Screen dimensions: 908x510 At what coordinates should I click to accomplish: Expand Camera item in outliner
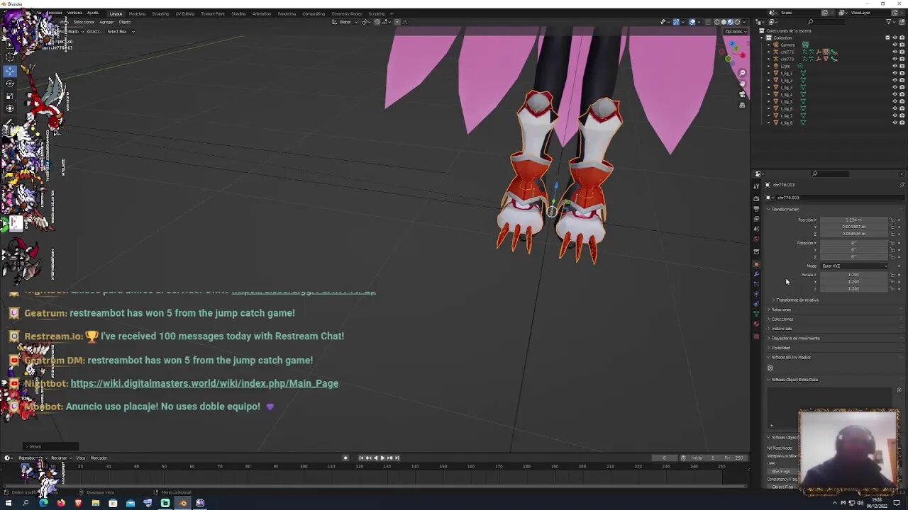pos(769,45)
